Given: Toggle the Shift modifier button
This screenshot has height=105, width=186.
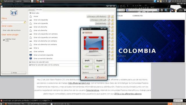Looking at the screenshot, I should [88, 61].
